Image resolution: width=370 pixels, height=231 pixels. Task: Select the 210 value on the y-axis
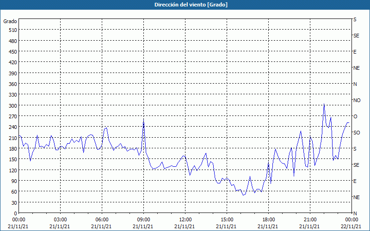(x=13, y=138)
